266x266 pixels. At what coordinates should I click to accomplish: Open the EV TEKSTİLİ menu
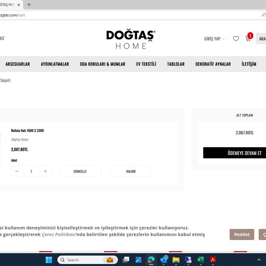[146, 64]
